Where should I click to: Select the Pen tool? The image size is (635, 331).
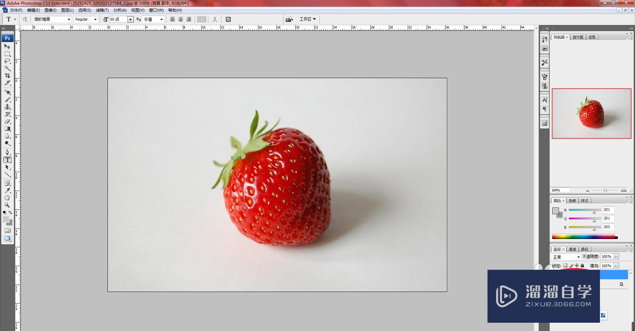(x=7, y=152)
